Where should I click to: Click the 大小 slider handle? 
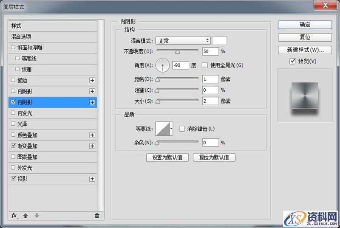158,101
